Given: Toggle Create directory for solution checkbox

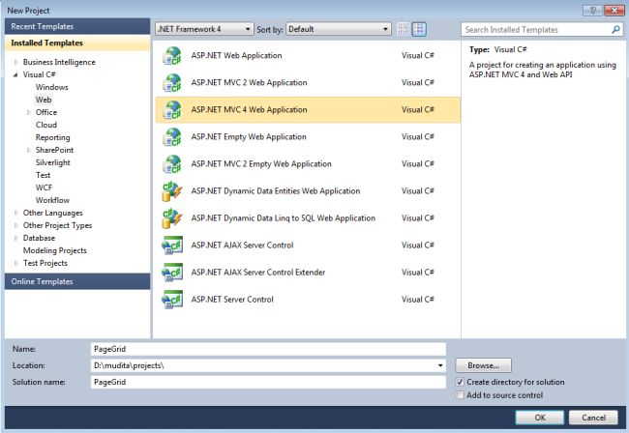Looking at the screenshot, I should (x=460, y=382).
